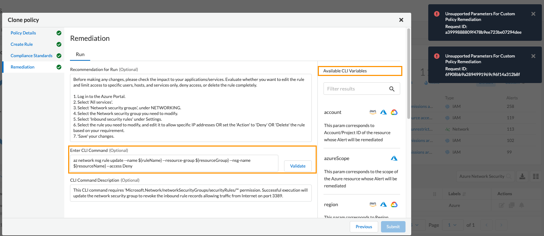Click the Azure icon beside azureScope variable

[x=394, y=158]
